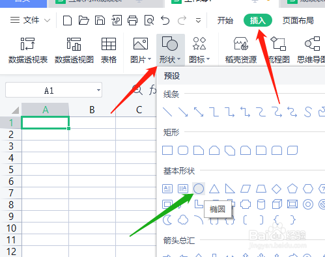Choose the elbow connector shape
Image resolution: width=325 pixels, height=257 pixels.
214,112
